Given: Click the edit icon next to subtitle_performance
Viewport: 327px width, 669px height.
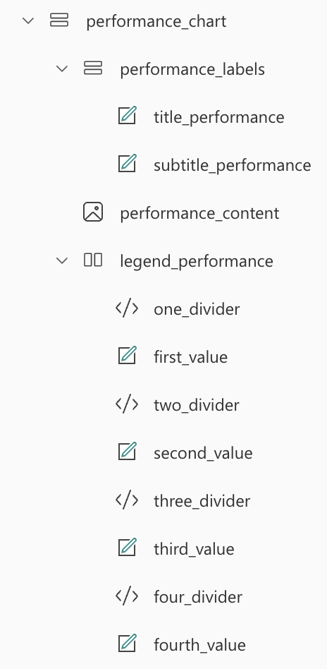Looking at the screenshot, I should [x=127, y=164].
